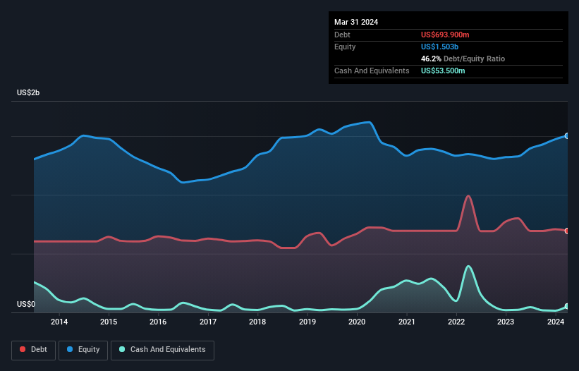Click the Cash And Equivalents tooltip label
The image size is (579, 371).
click(372, 71)
